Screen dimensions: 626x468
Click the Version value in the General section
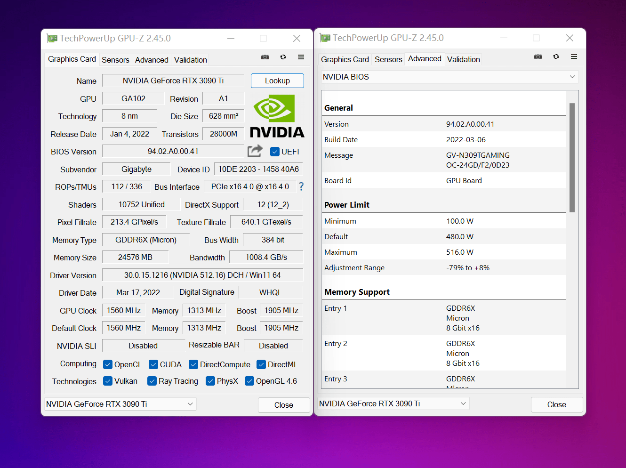[470, 124]
